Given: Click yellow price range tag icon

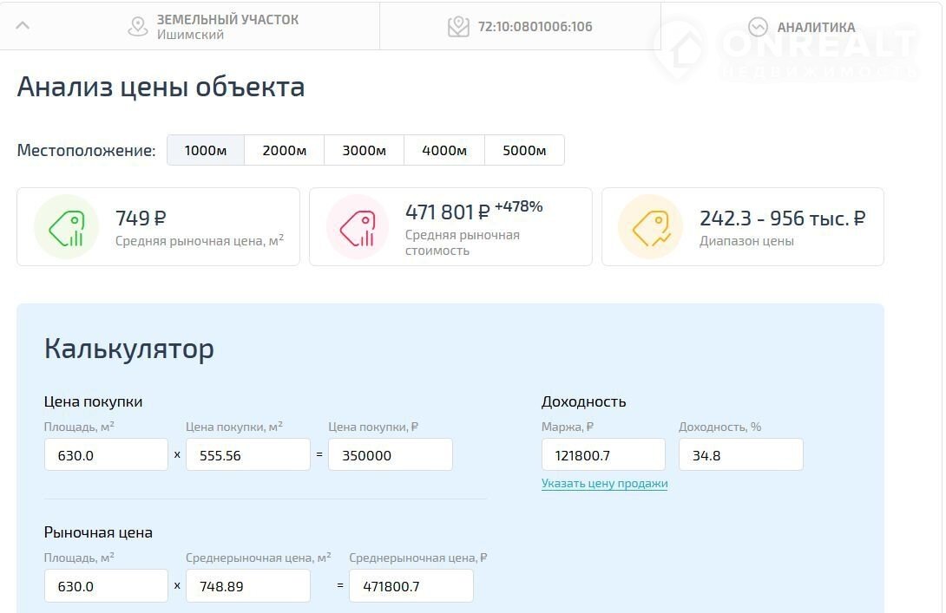Looking at the screenshot, I should (x=650, y=227).
